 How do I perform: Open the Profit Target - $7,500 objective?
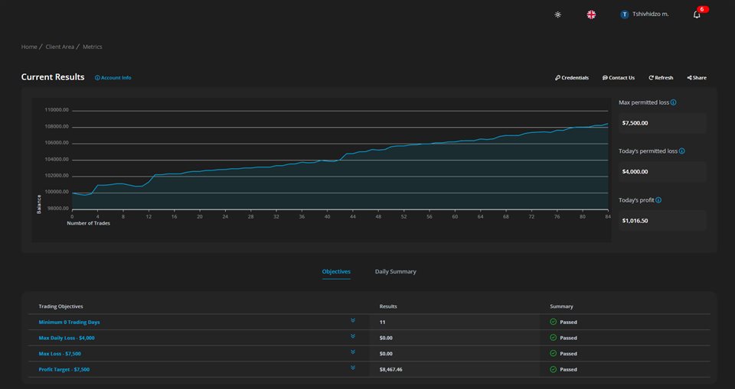point(64,369)
